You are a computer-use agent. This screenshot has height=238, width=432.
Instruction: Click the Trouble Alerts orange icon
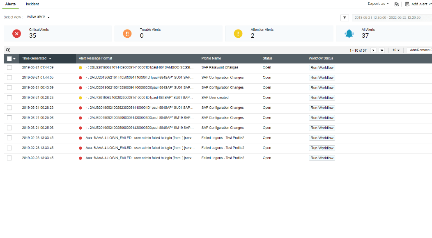127,34
